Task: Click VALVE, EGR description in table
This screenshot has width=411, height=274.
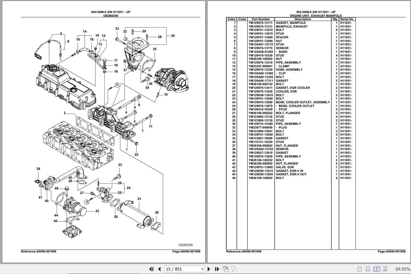Action: click(285, 167)
